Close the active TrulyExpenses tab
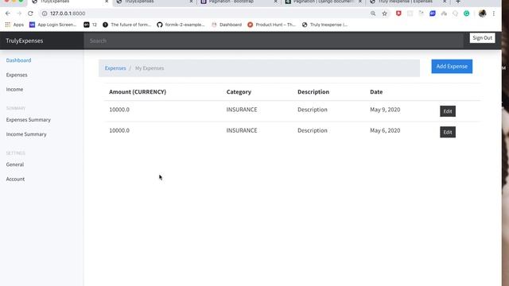Screen dimensions: 509x286 [x=107, y=2]
